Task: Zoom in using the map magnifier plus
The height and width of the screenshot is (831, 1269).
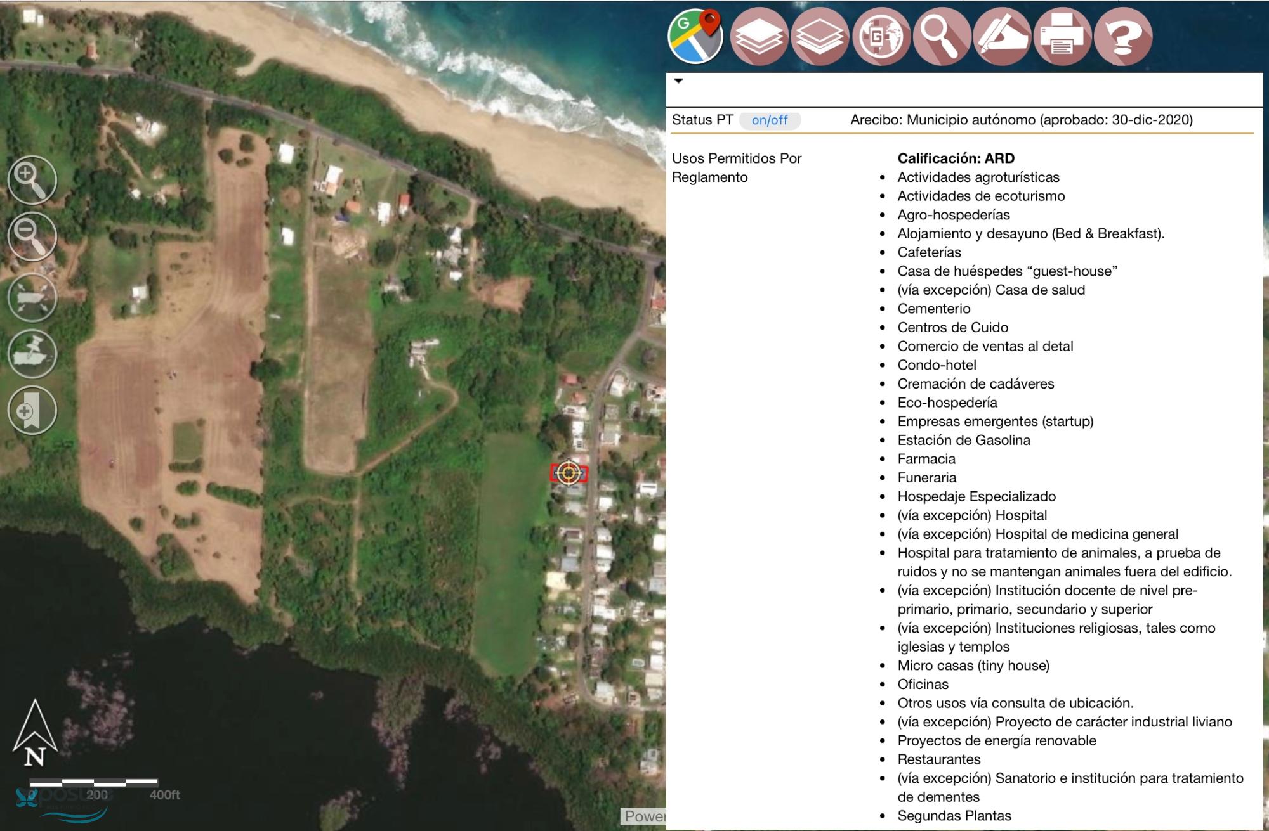Action: point(32,179)
